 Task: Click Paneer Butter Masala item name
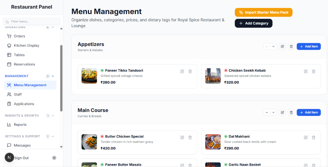123,165
